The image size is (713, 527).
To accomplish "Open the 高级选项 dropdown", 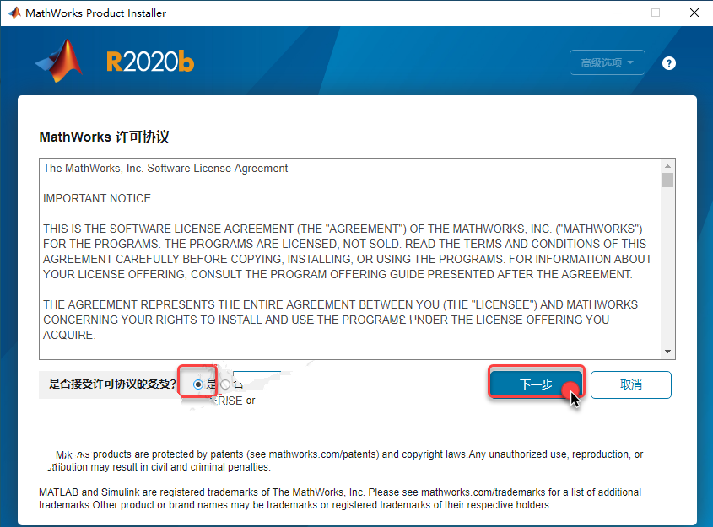I will pos(607,62).
